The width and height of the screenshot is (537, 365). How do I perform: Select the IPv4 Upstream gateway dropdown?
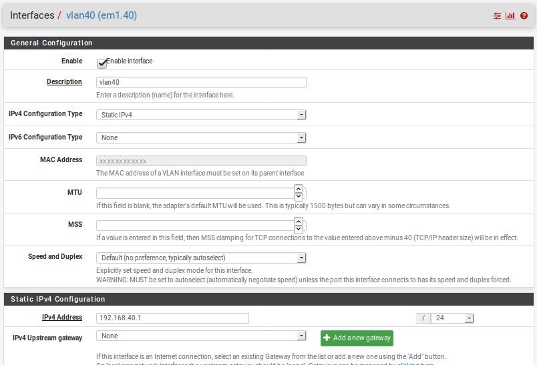201,336
